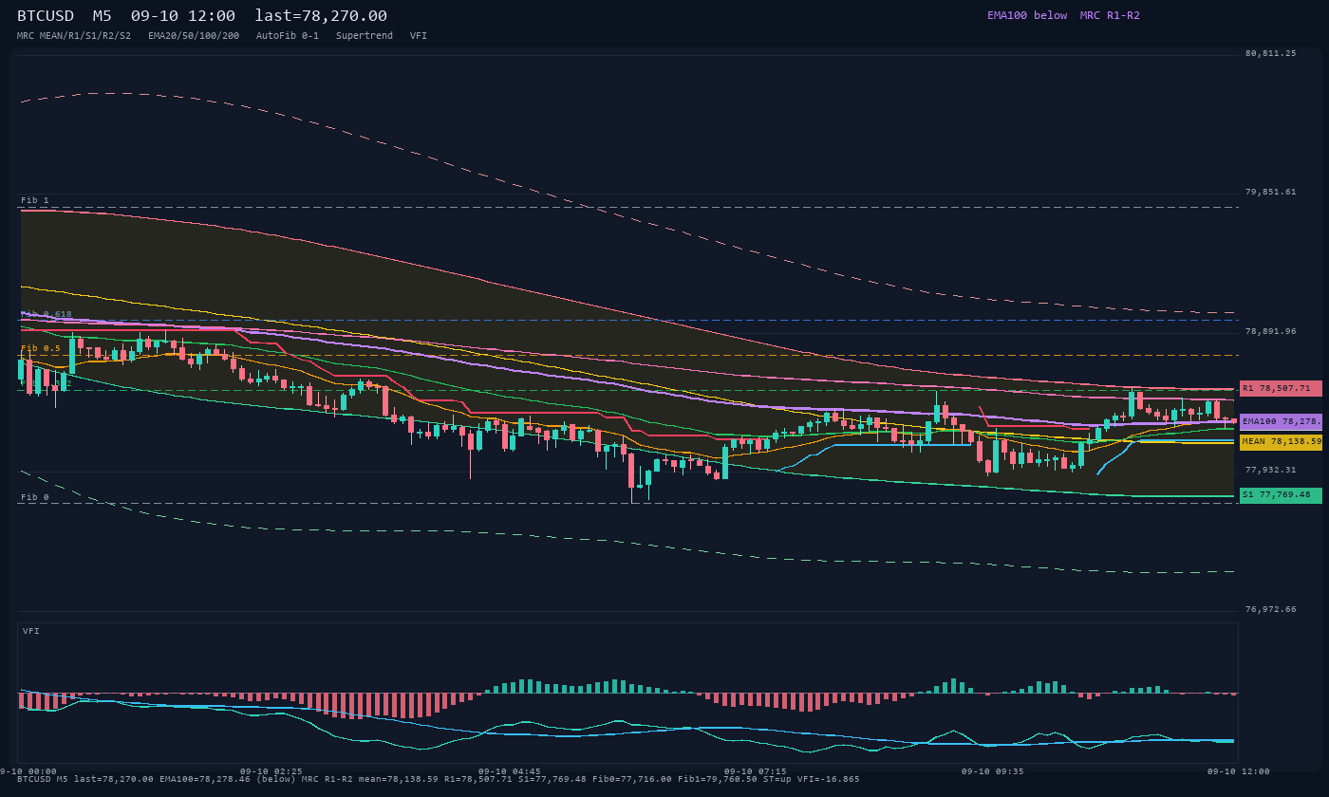Click the "Fib 0" level label

coord(35,497)
